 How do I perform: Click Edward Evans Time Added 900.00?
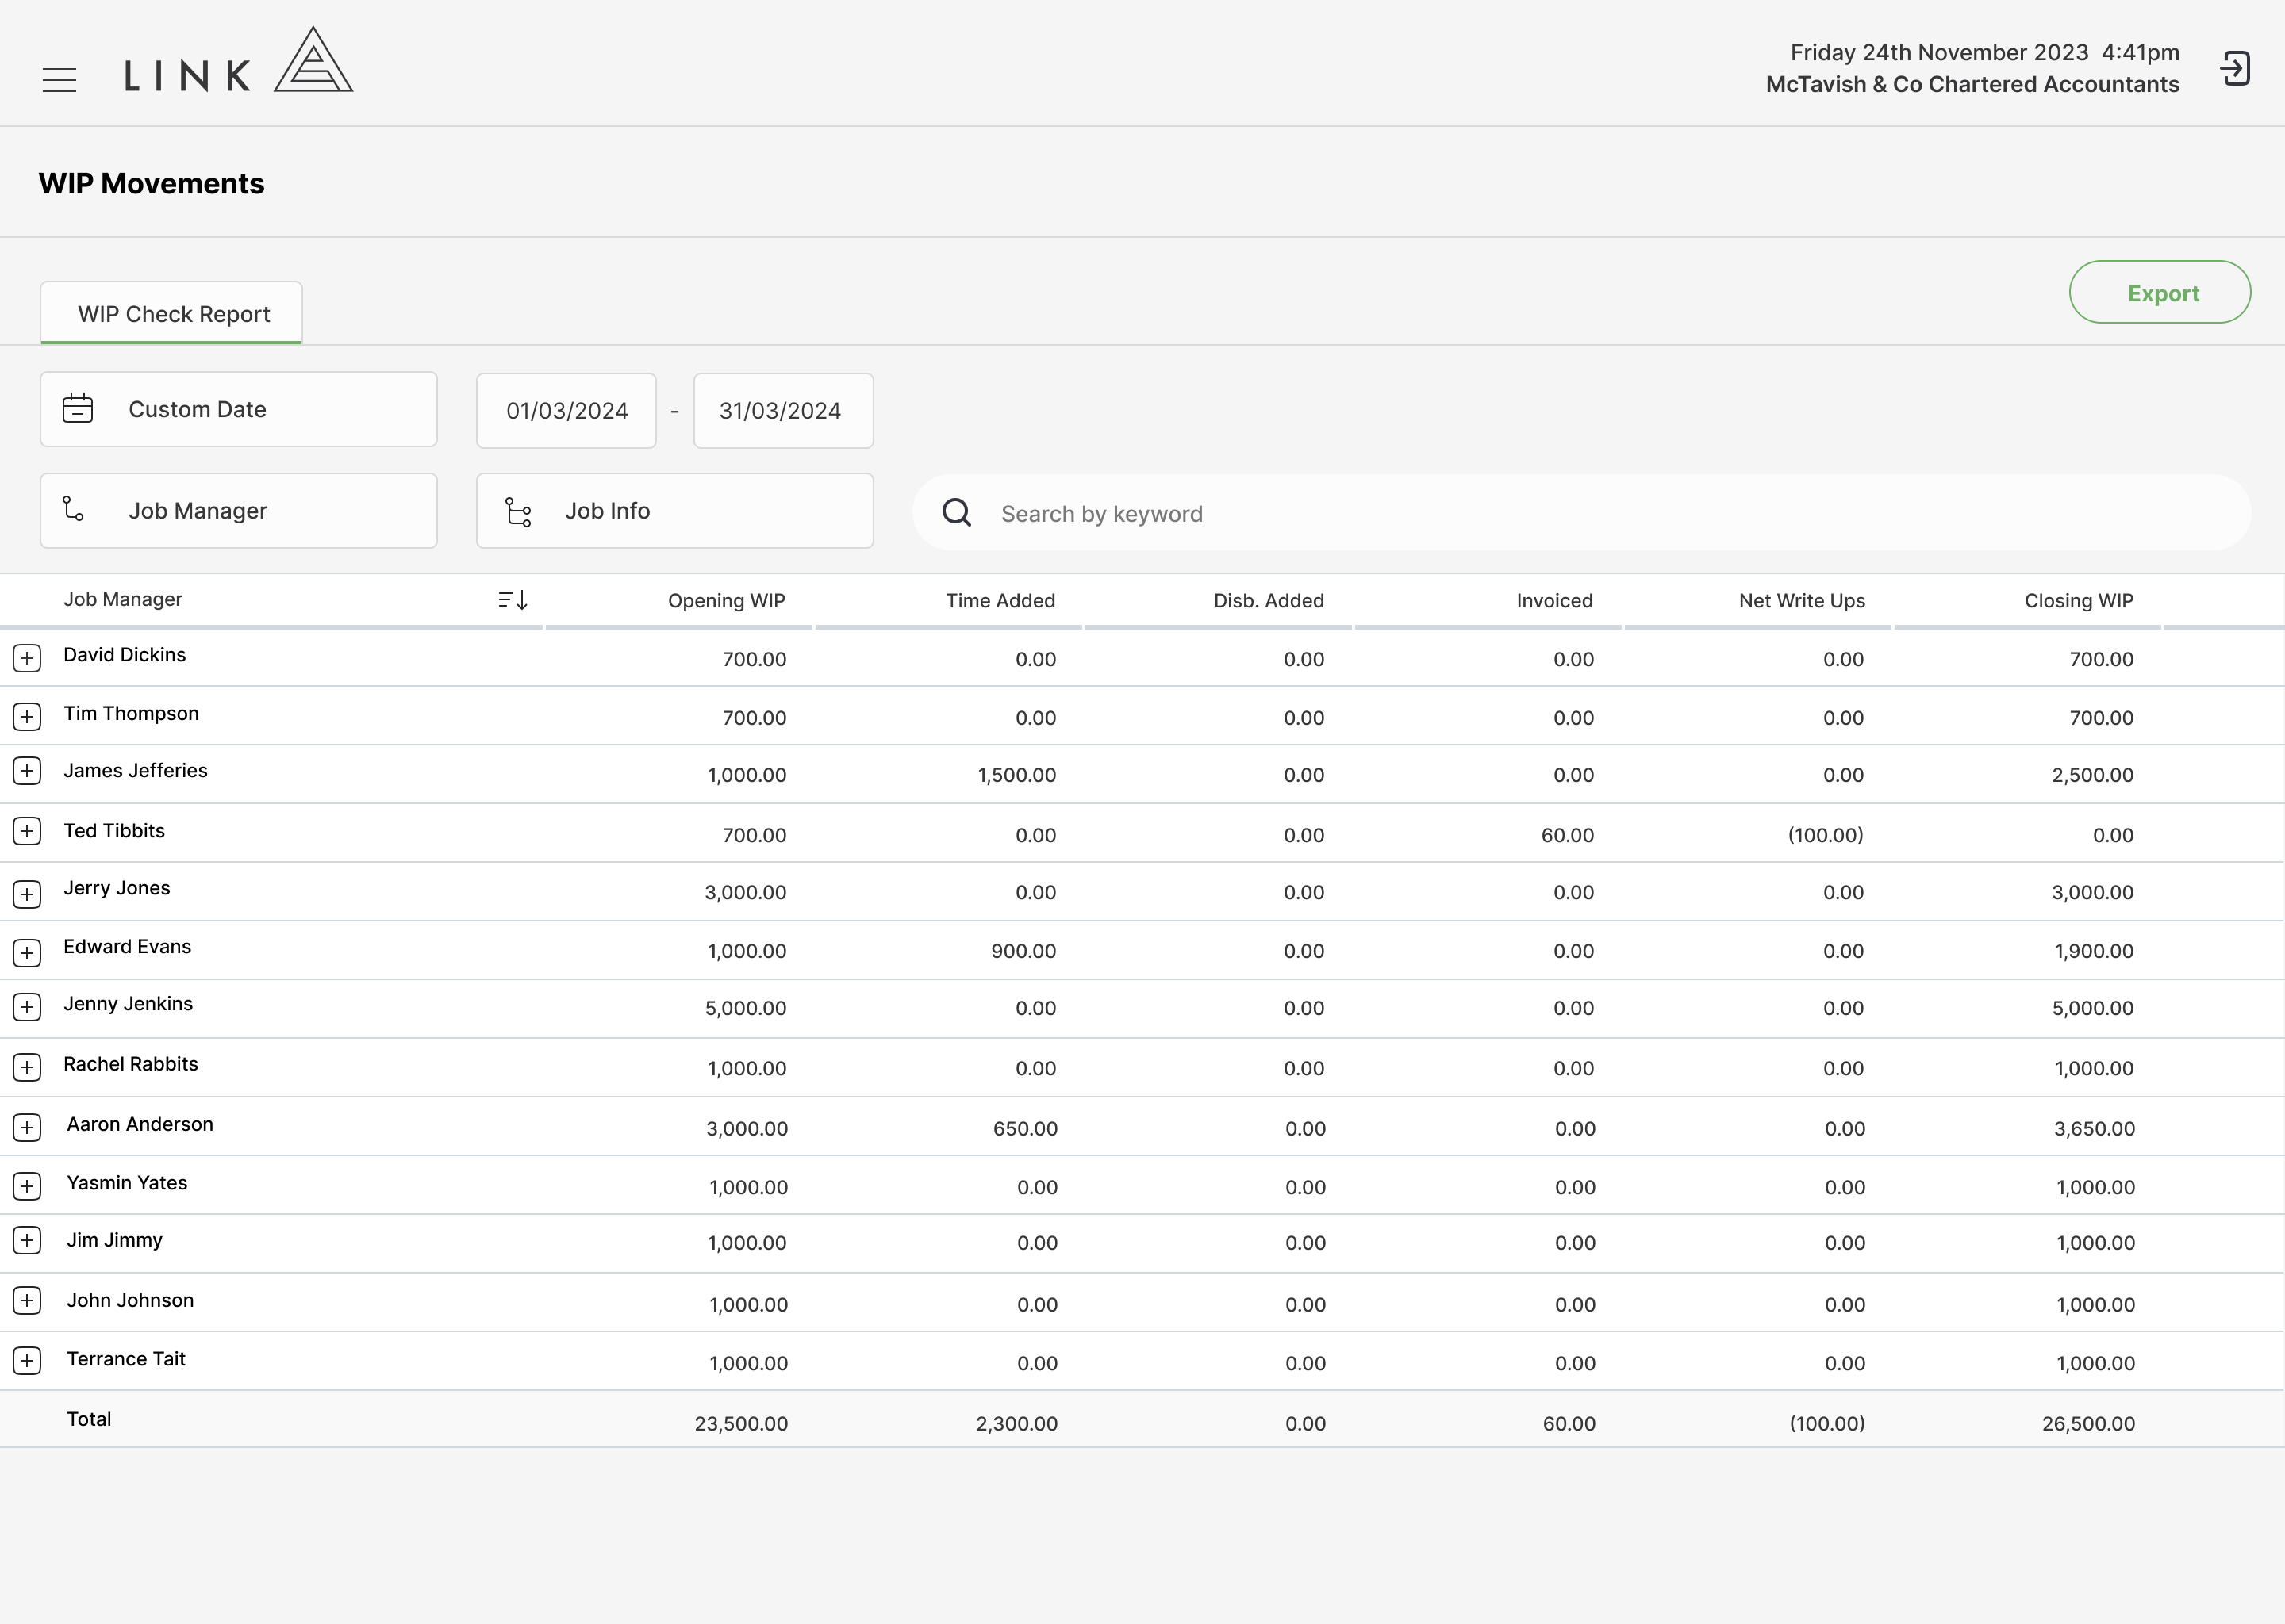1023,951
